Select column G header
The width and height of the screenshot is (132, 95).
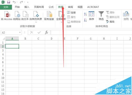pyautogui.click(x=91, y=39)
